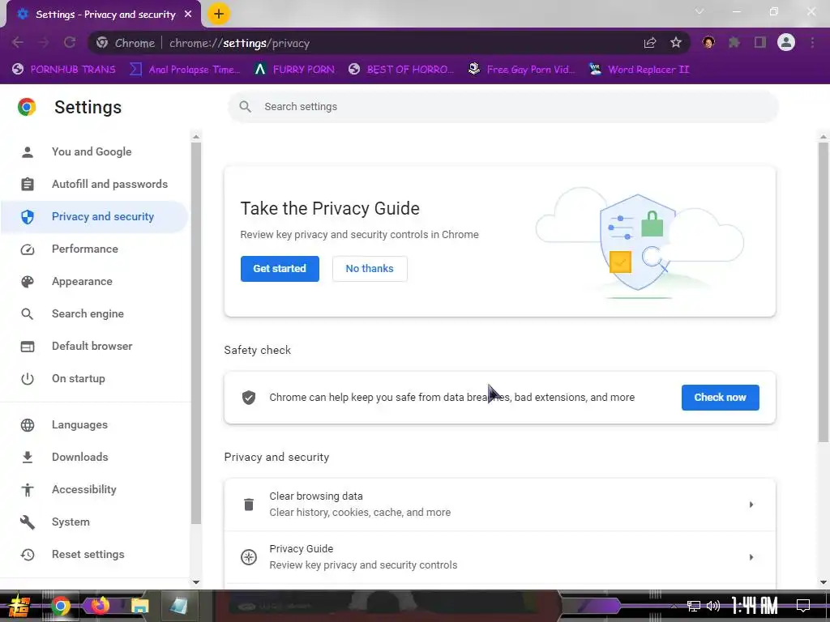
Task: Open the Windows Start button
Action: click(x=19, y=606)
